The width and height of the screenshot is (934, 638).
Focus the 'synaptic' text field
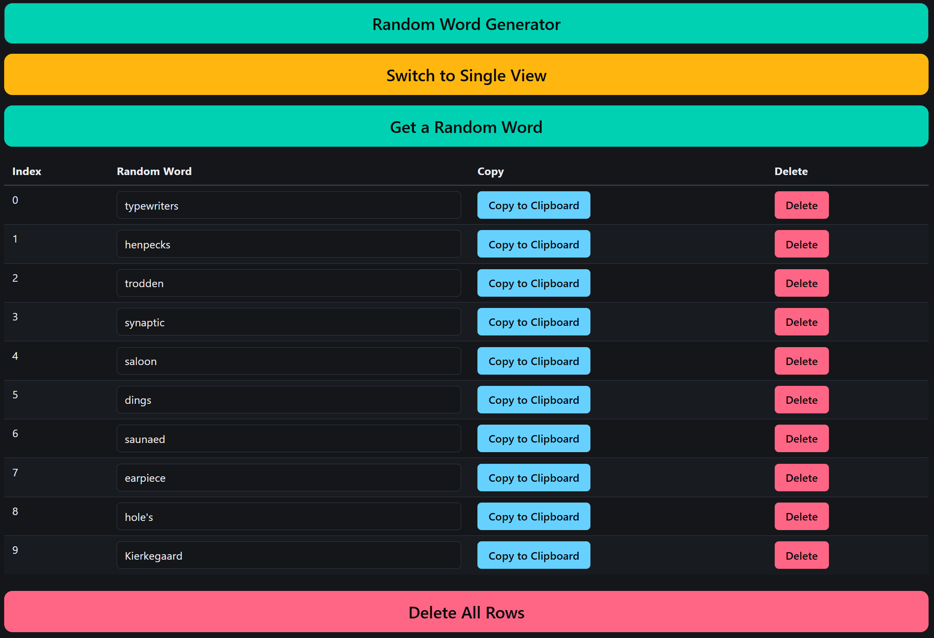pyautogui.click(x=289, y=322)
